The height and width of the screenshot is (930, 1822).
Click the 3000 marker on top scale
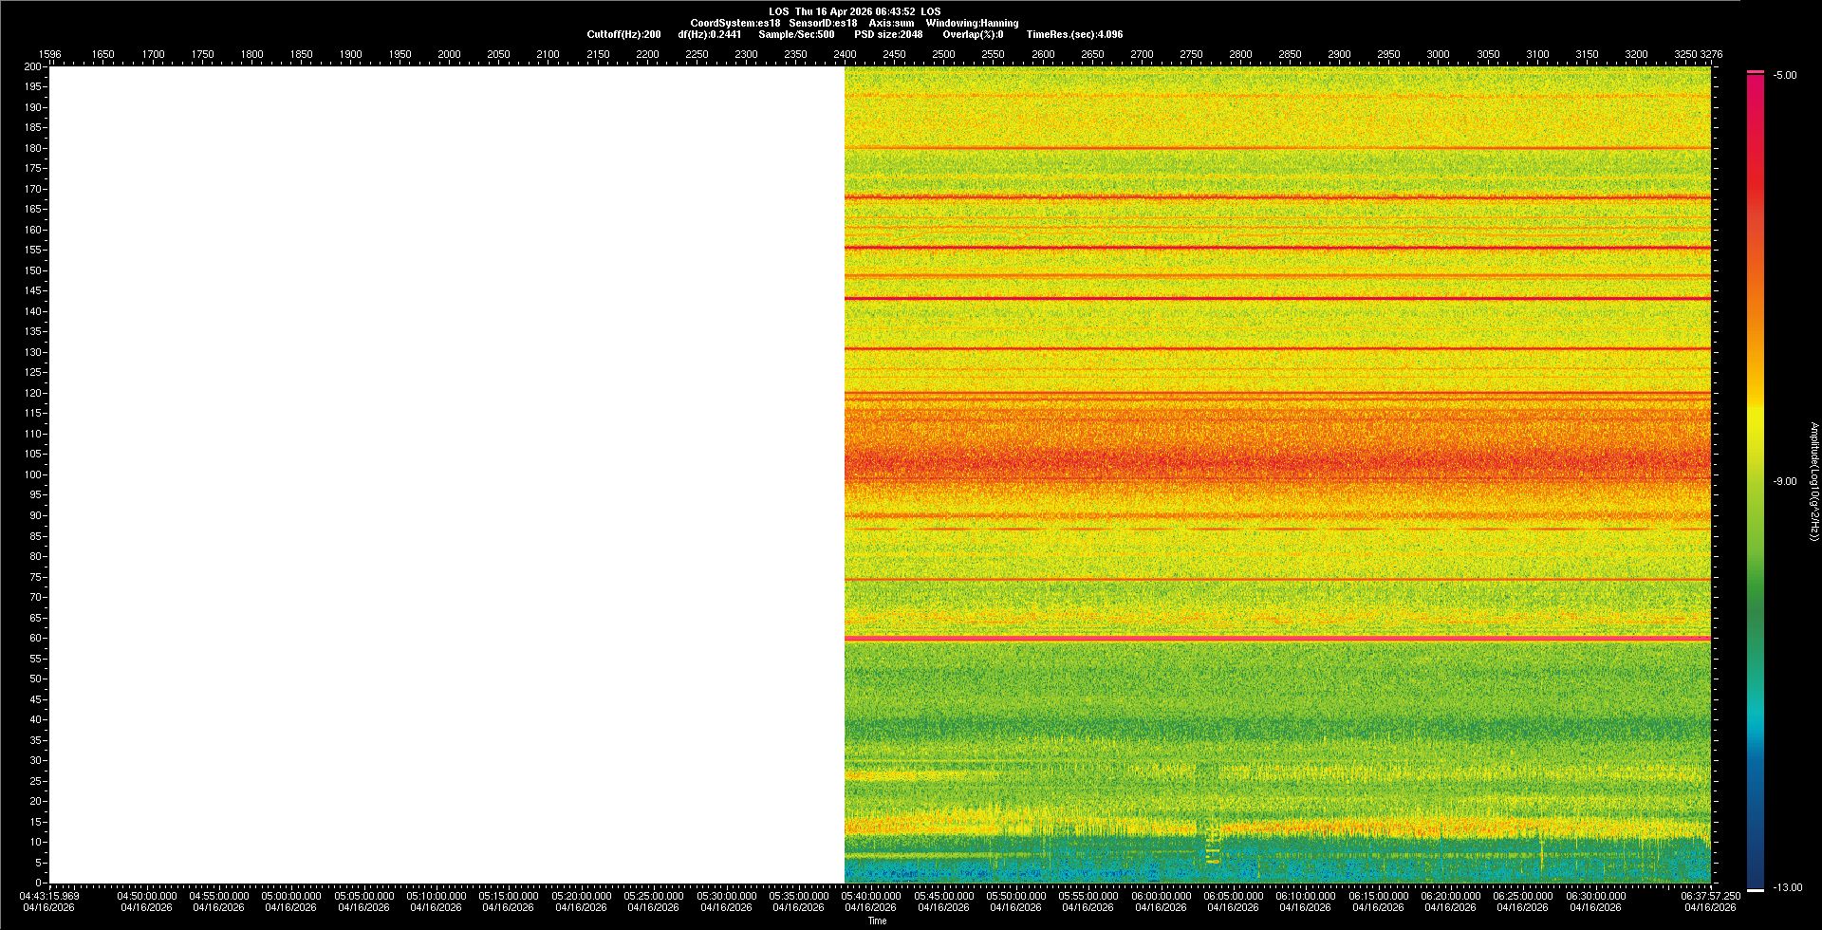click(1438, 55)
